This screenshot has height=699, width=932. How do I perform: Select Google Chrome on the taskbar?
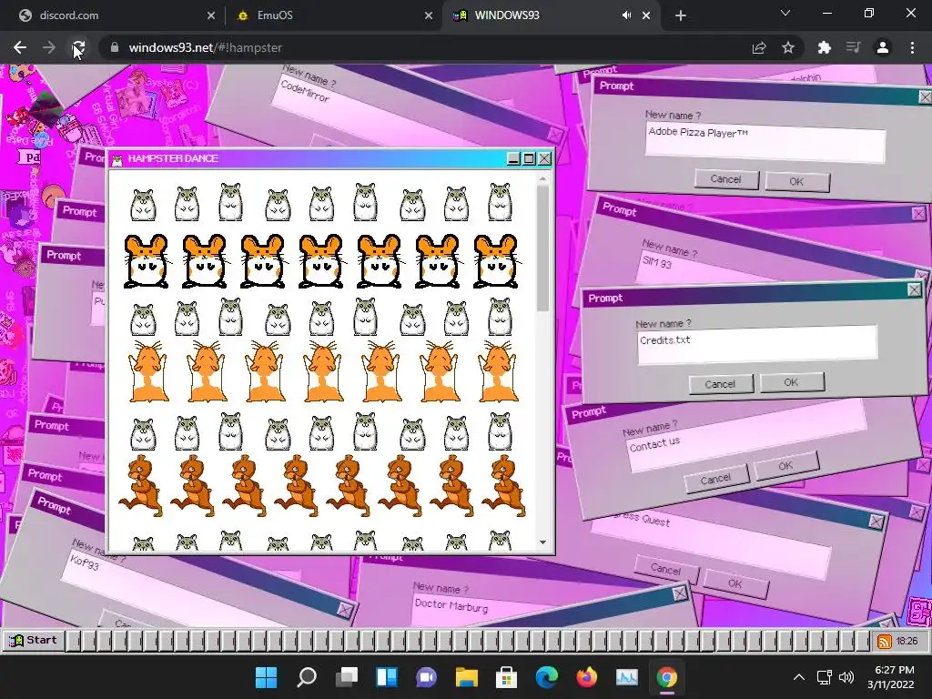click(667, 677)
